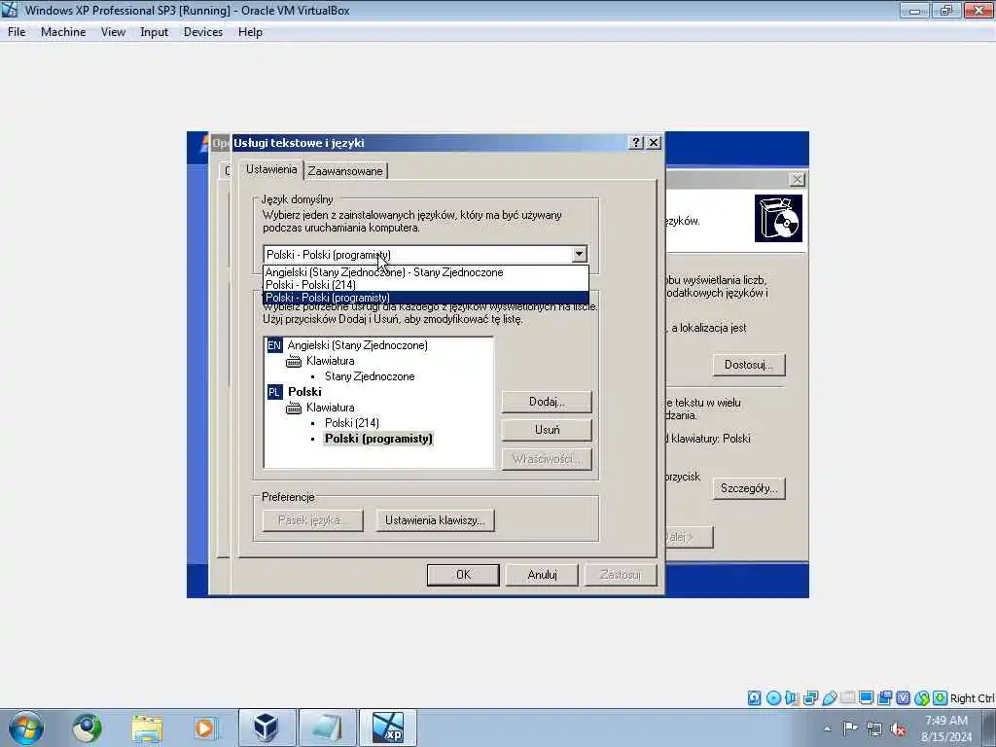Screen dimensions: 996x747
Task: Open Windows Explorer from the taskbar
Action: pyautogui.click(x=148, y=728)
